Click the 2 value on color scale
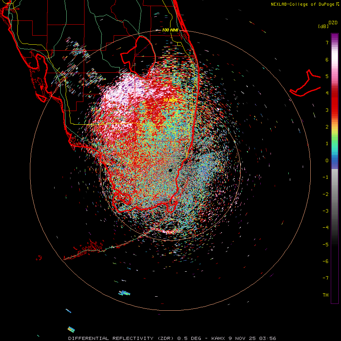Viewport: 341px width, 341px height. pos(327,127)
